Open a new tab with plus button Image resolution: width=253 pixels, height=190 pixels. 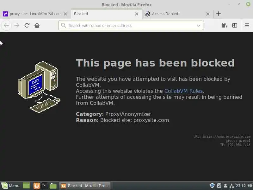coord(219,14)
